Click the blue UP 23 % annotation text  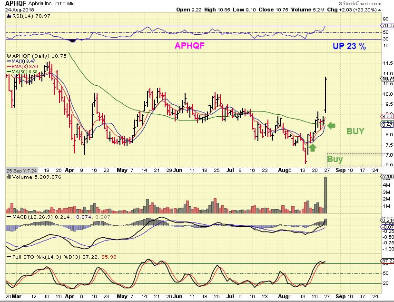tap(349, 46)
